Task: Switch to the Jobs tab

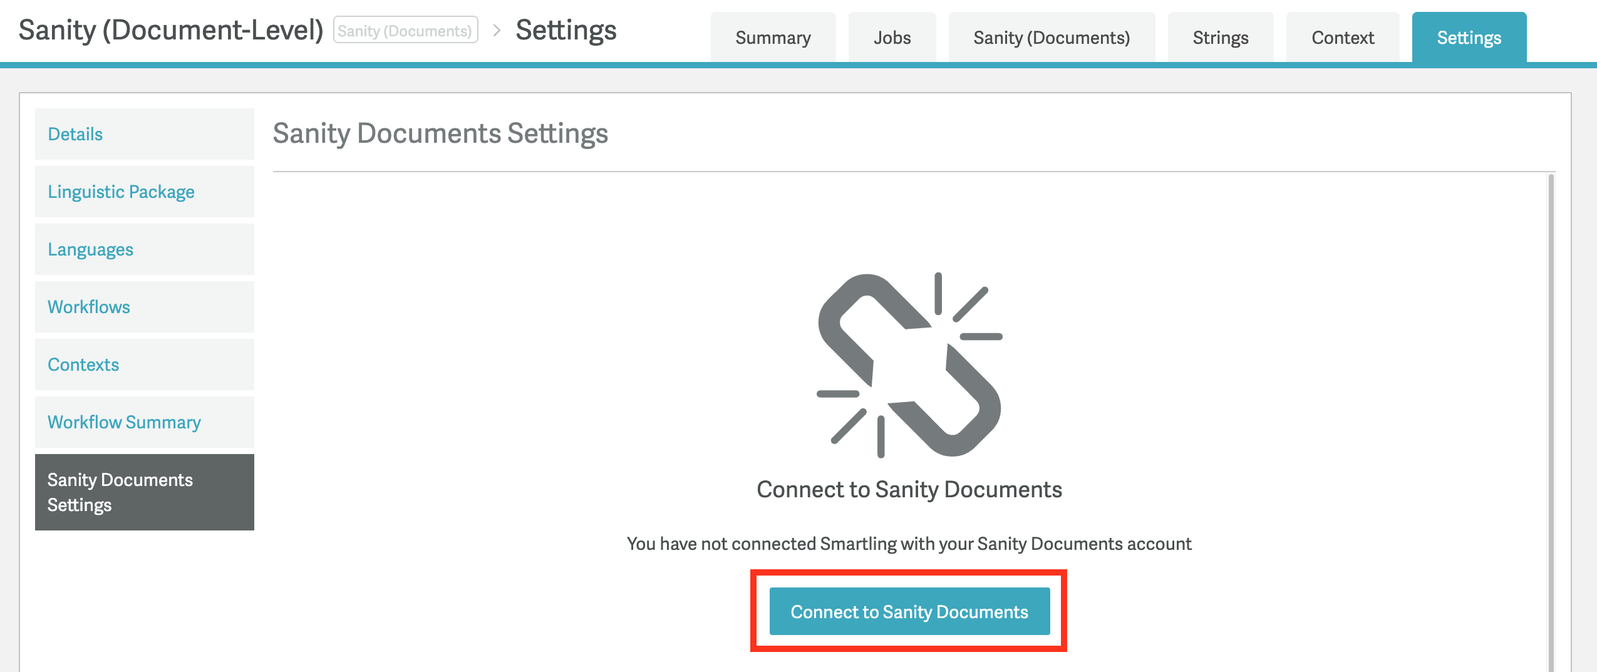Action: point(892,38)
